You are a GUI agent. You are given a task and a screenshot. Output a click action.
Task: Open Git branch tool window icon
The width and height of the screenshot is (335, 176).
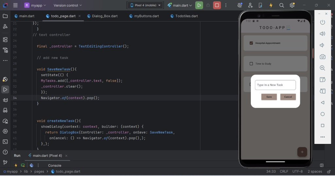[5, 162]
